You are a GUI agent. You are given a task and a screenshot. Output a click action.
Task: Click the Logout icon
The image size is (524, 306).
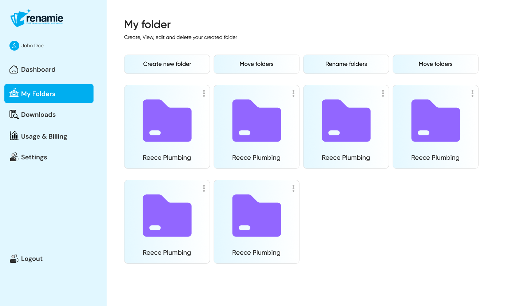(14, 259)
